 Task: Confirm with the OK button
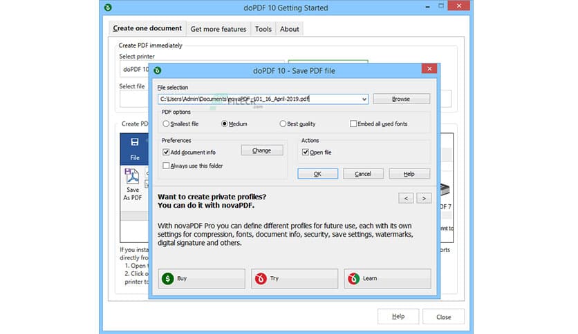(317, 174)
